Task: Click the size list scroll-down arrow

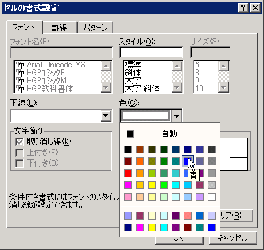Action: tap(224, 87)
